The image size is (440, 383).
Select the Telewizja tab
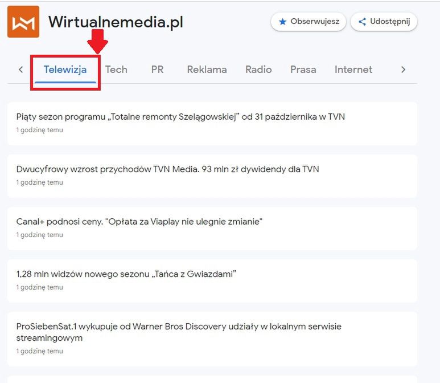click(x=65, y=70)
